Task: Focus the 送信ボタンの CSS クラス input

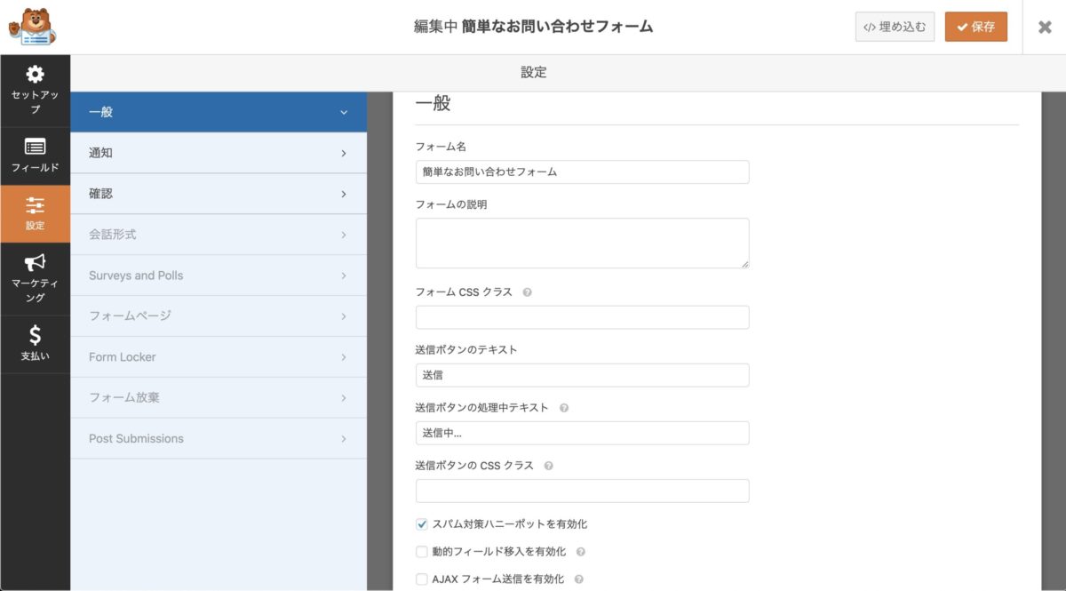Action: 582,491
